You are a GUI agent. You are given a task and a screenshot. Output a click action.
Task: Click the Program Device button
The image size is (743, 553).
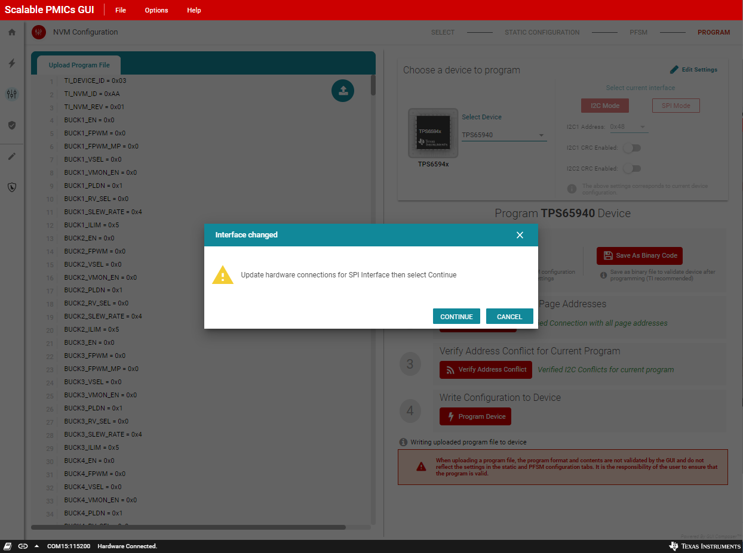click(x=475, y=416)
